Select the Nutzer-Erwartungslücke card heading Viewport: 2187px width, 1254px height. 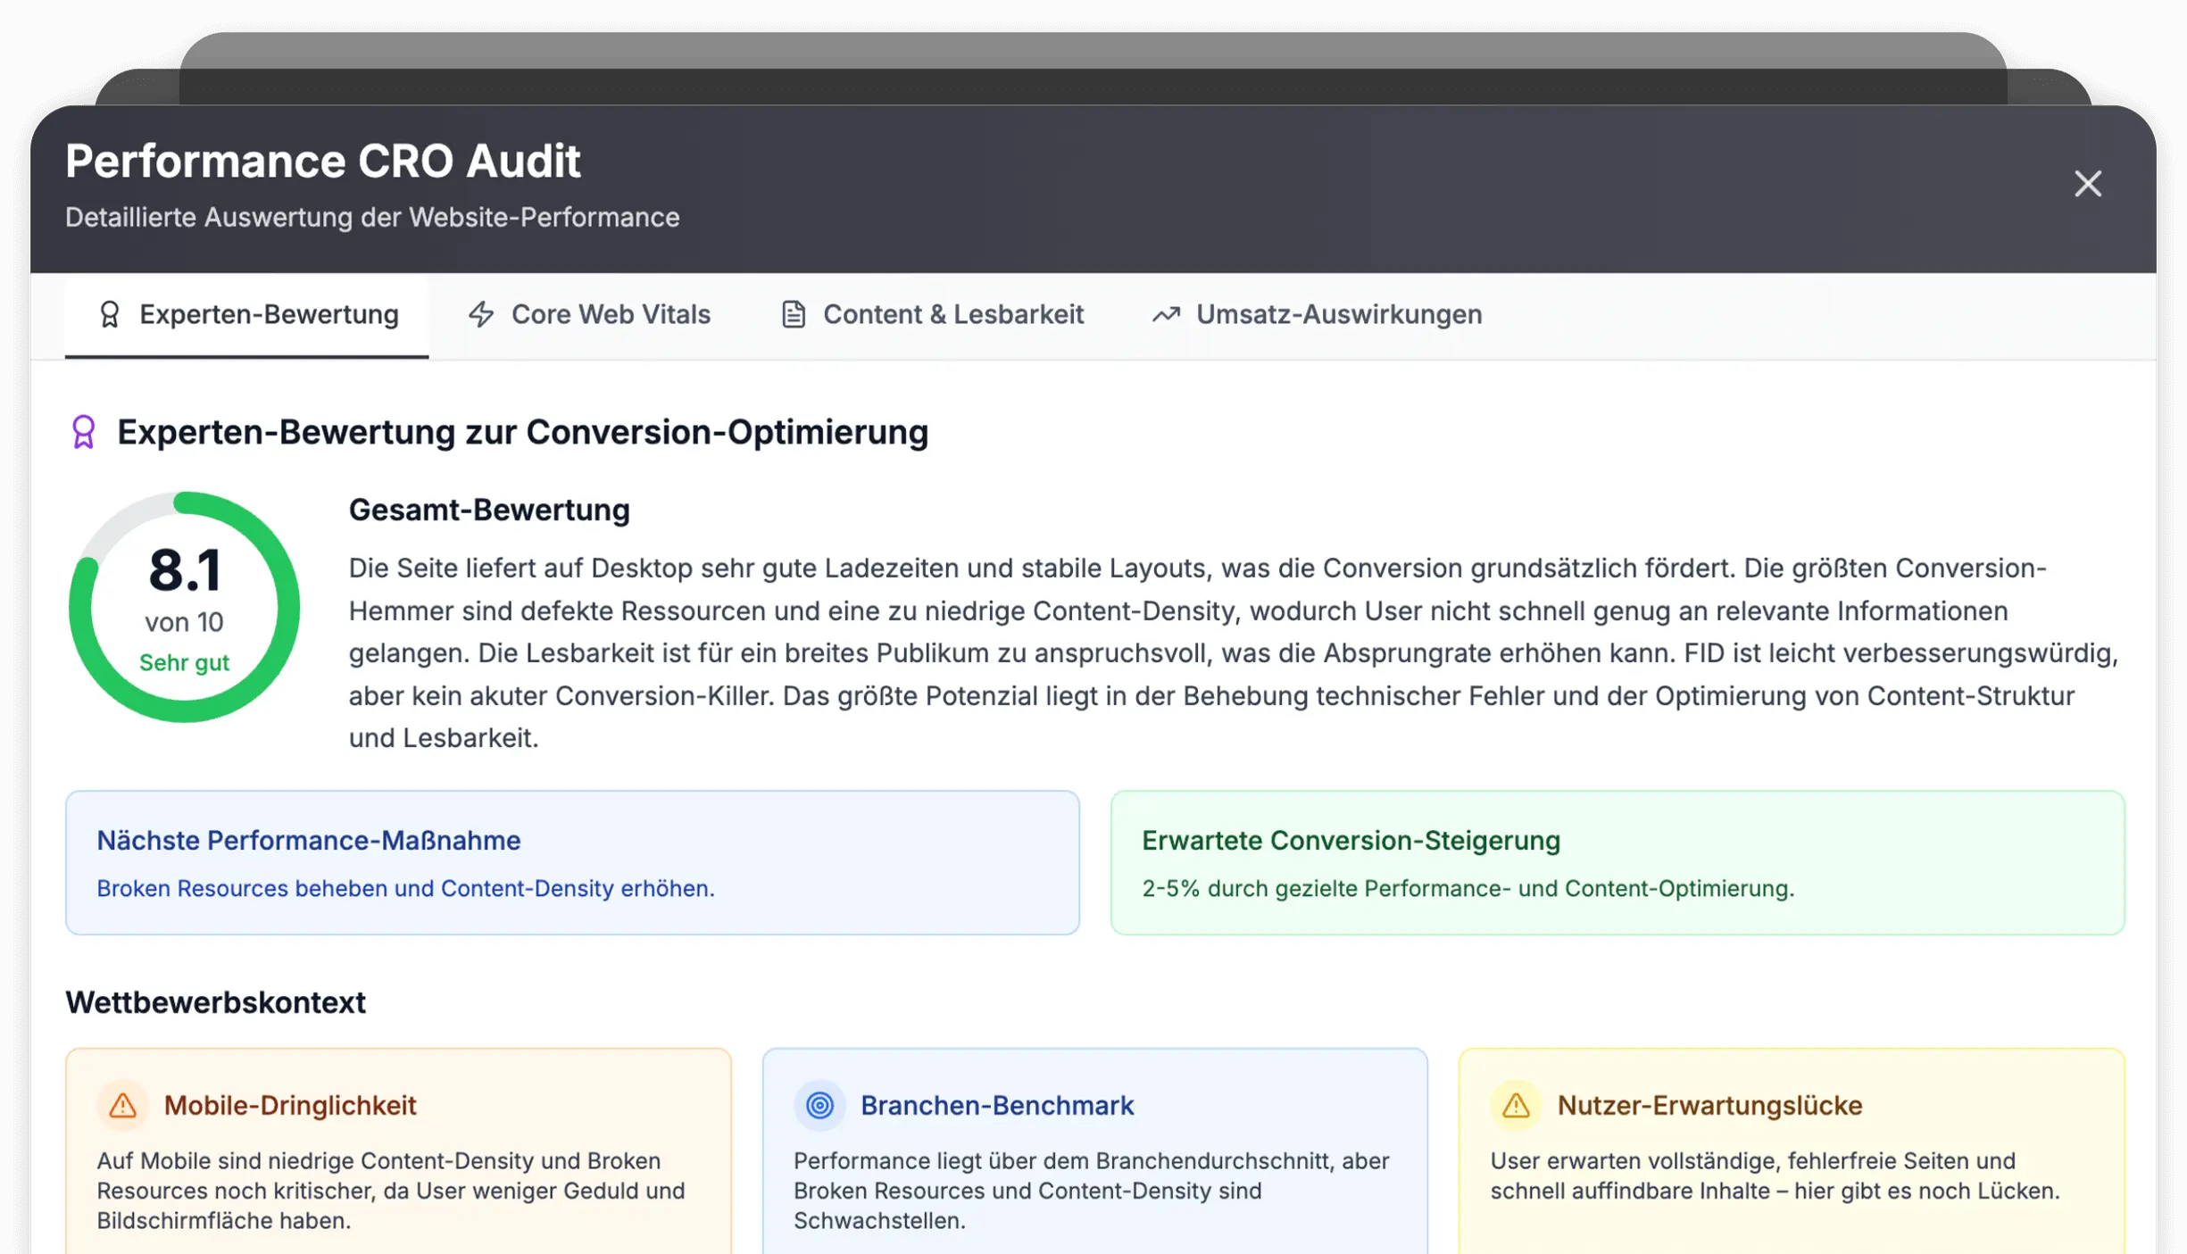[x=1709, y=1105]
